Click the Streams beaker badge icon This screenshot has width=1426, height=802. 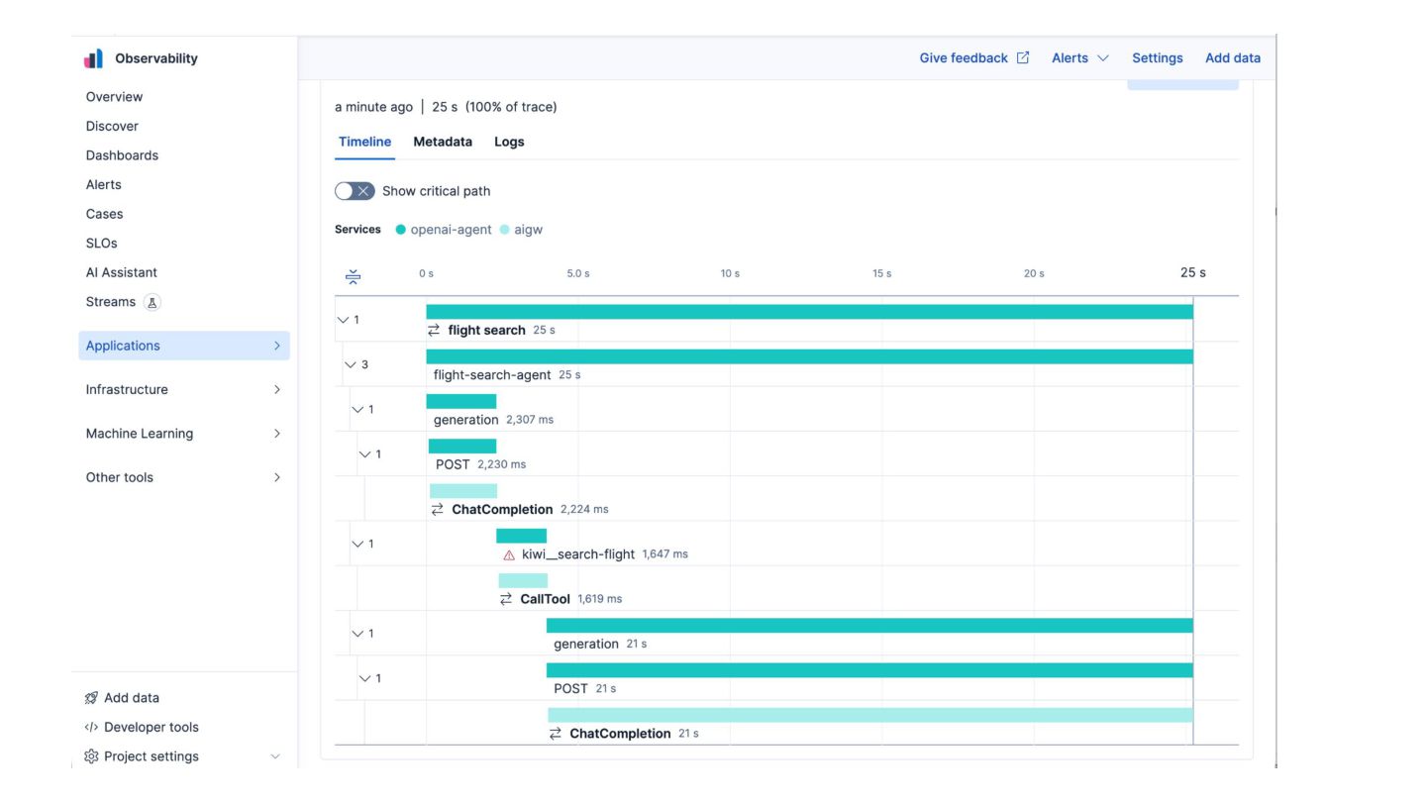click(153, 303)
